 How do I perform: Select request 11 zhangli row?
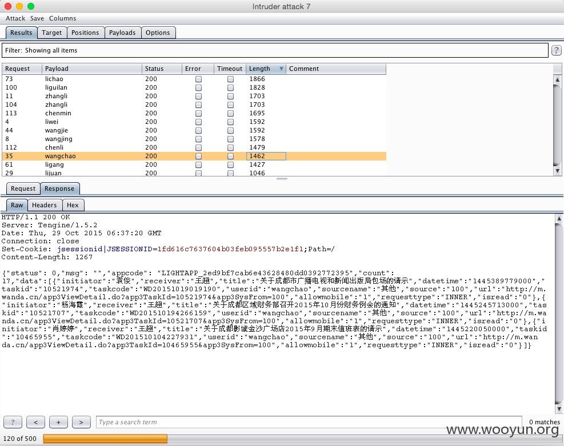coord(194,97)
